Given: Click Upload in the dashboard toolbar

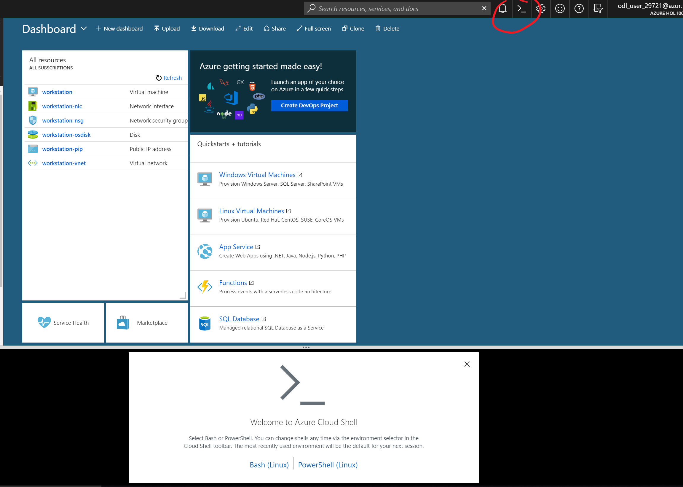Looking at the screenshot, I should pos(167,28).
